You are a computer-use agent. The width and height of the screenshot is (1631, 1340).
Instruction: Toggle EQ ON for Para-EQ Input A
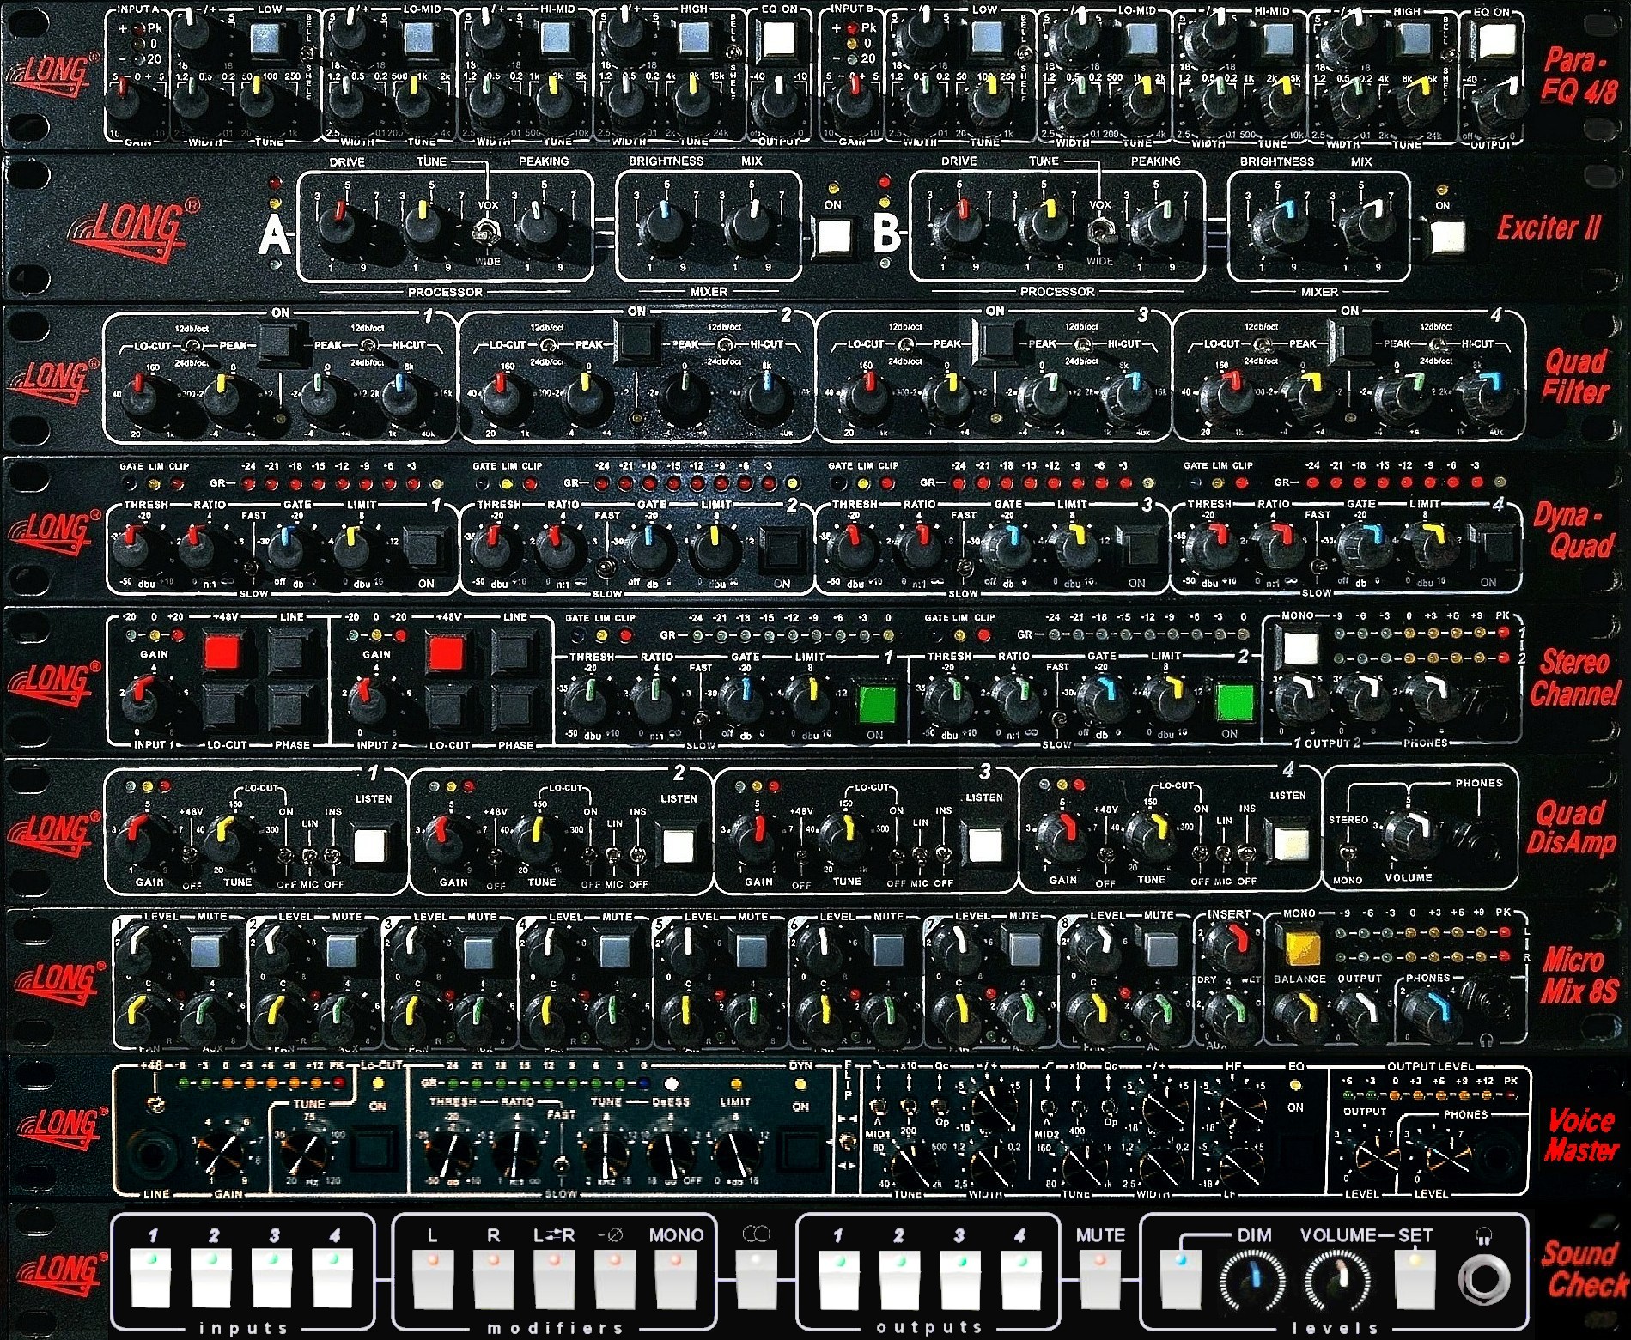click(x=779, y=38)
